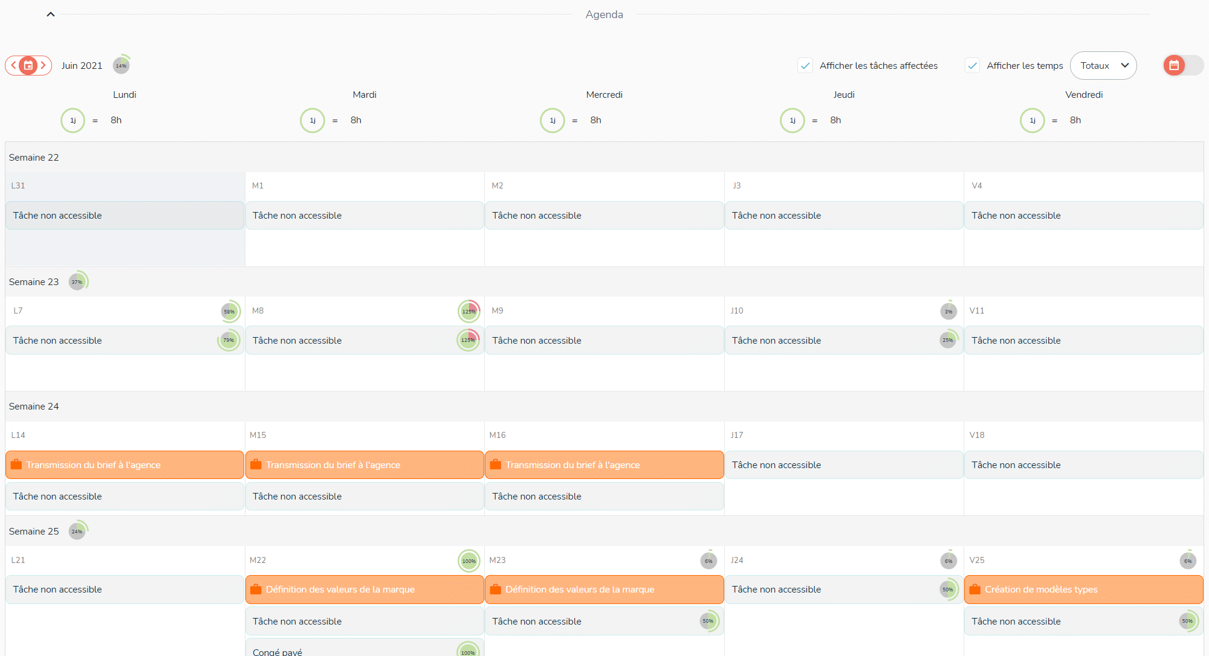Open Création de modèles types task
Viewport: 1209px width, 656px height.
(x=1084, y=589)
